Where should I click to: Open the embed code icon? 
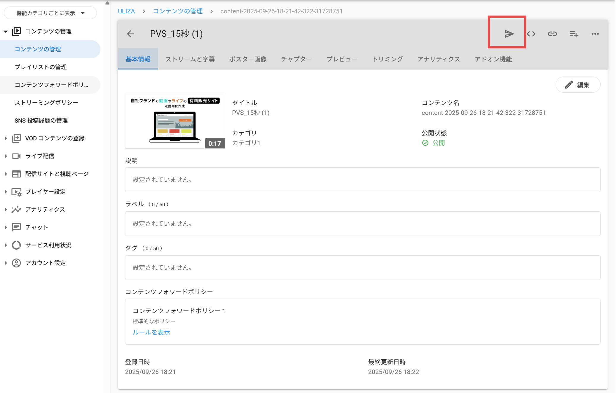point(531,34)
